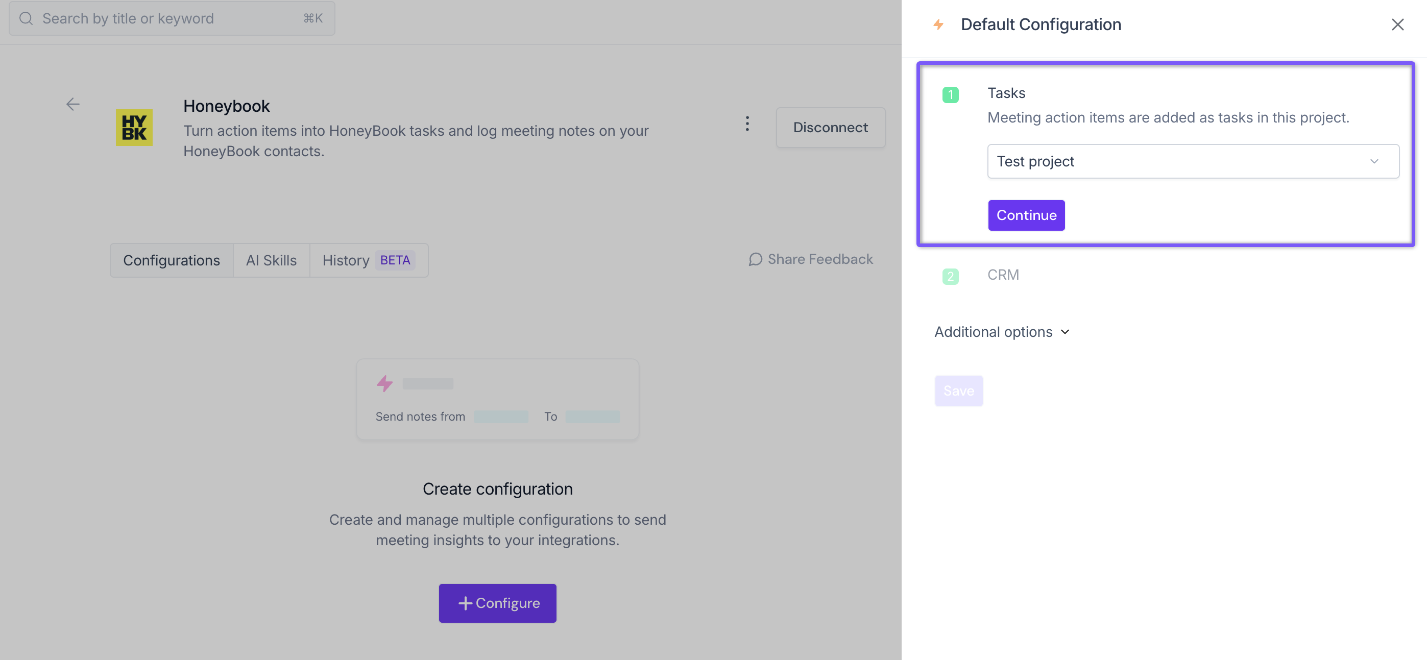Open the three-dot more options menu
This screenshot has width=1427, height=660.
pos(747,124)
